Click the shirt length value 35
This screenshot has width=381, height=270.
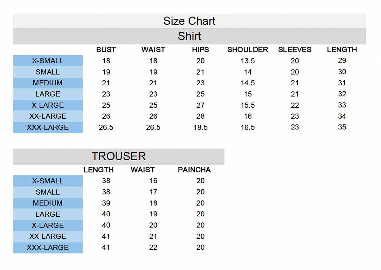[x=342, y=127]
